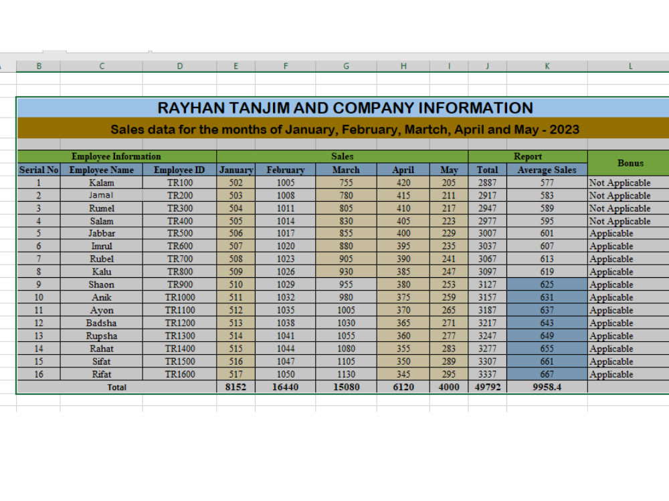Select column F header
Screen dimensions: 669x501
(x=286, y=66)
